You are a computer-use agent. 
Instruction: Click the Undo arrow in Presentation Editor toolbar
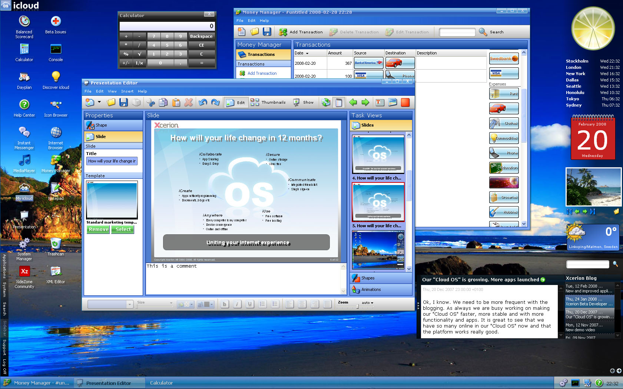coord(203,103)
